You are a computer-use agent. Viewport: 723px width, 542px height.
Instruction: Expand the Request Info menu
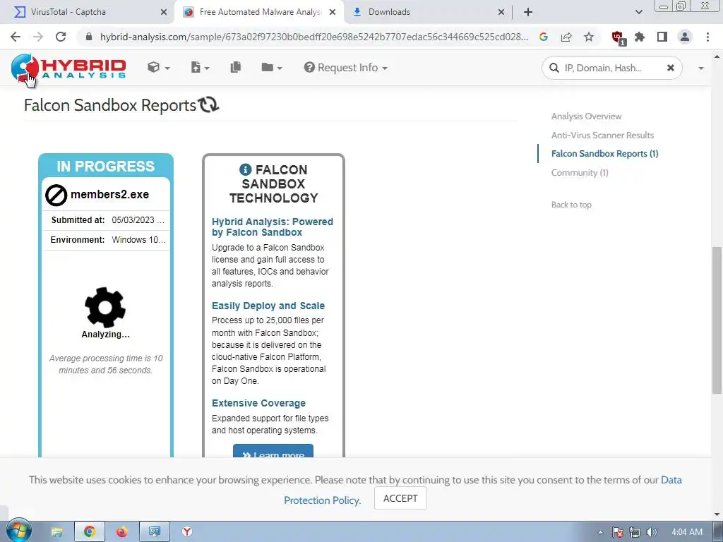(x=346, y=68)
